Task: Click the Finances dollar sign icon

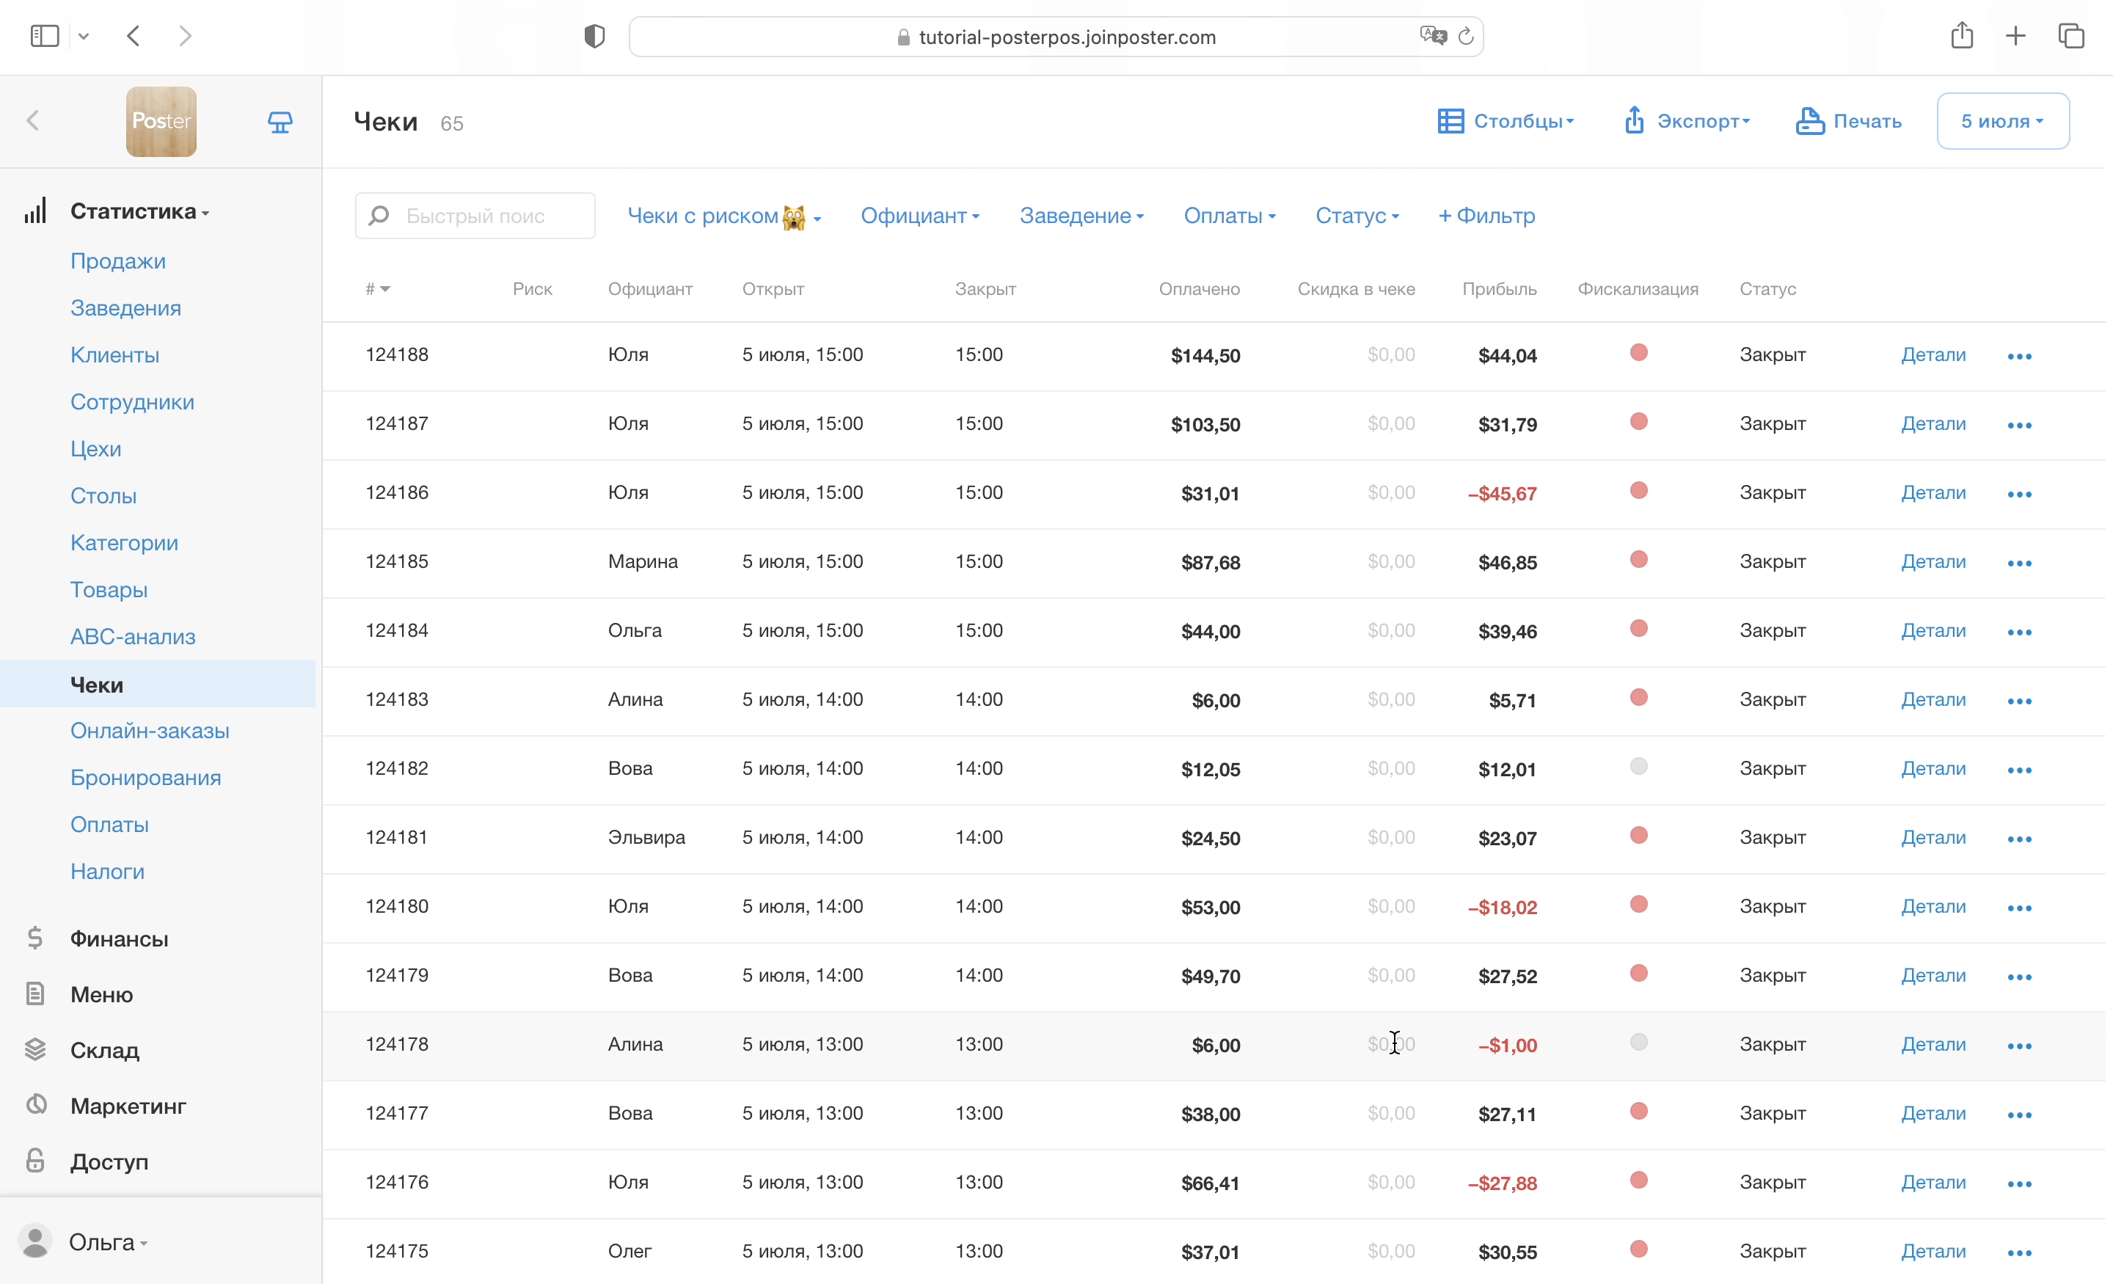Action: click(x=35, y=938)
